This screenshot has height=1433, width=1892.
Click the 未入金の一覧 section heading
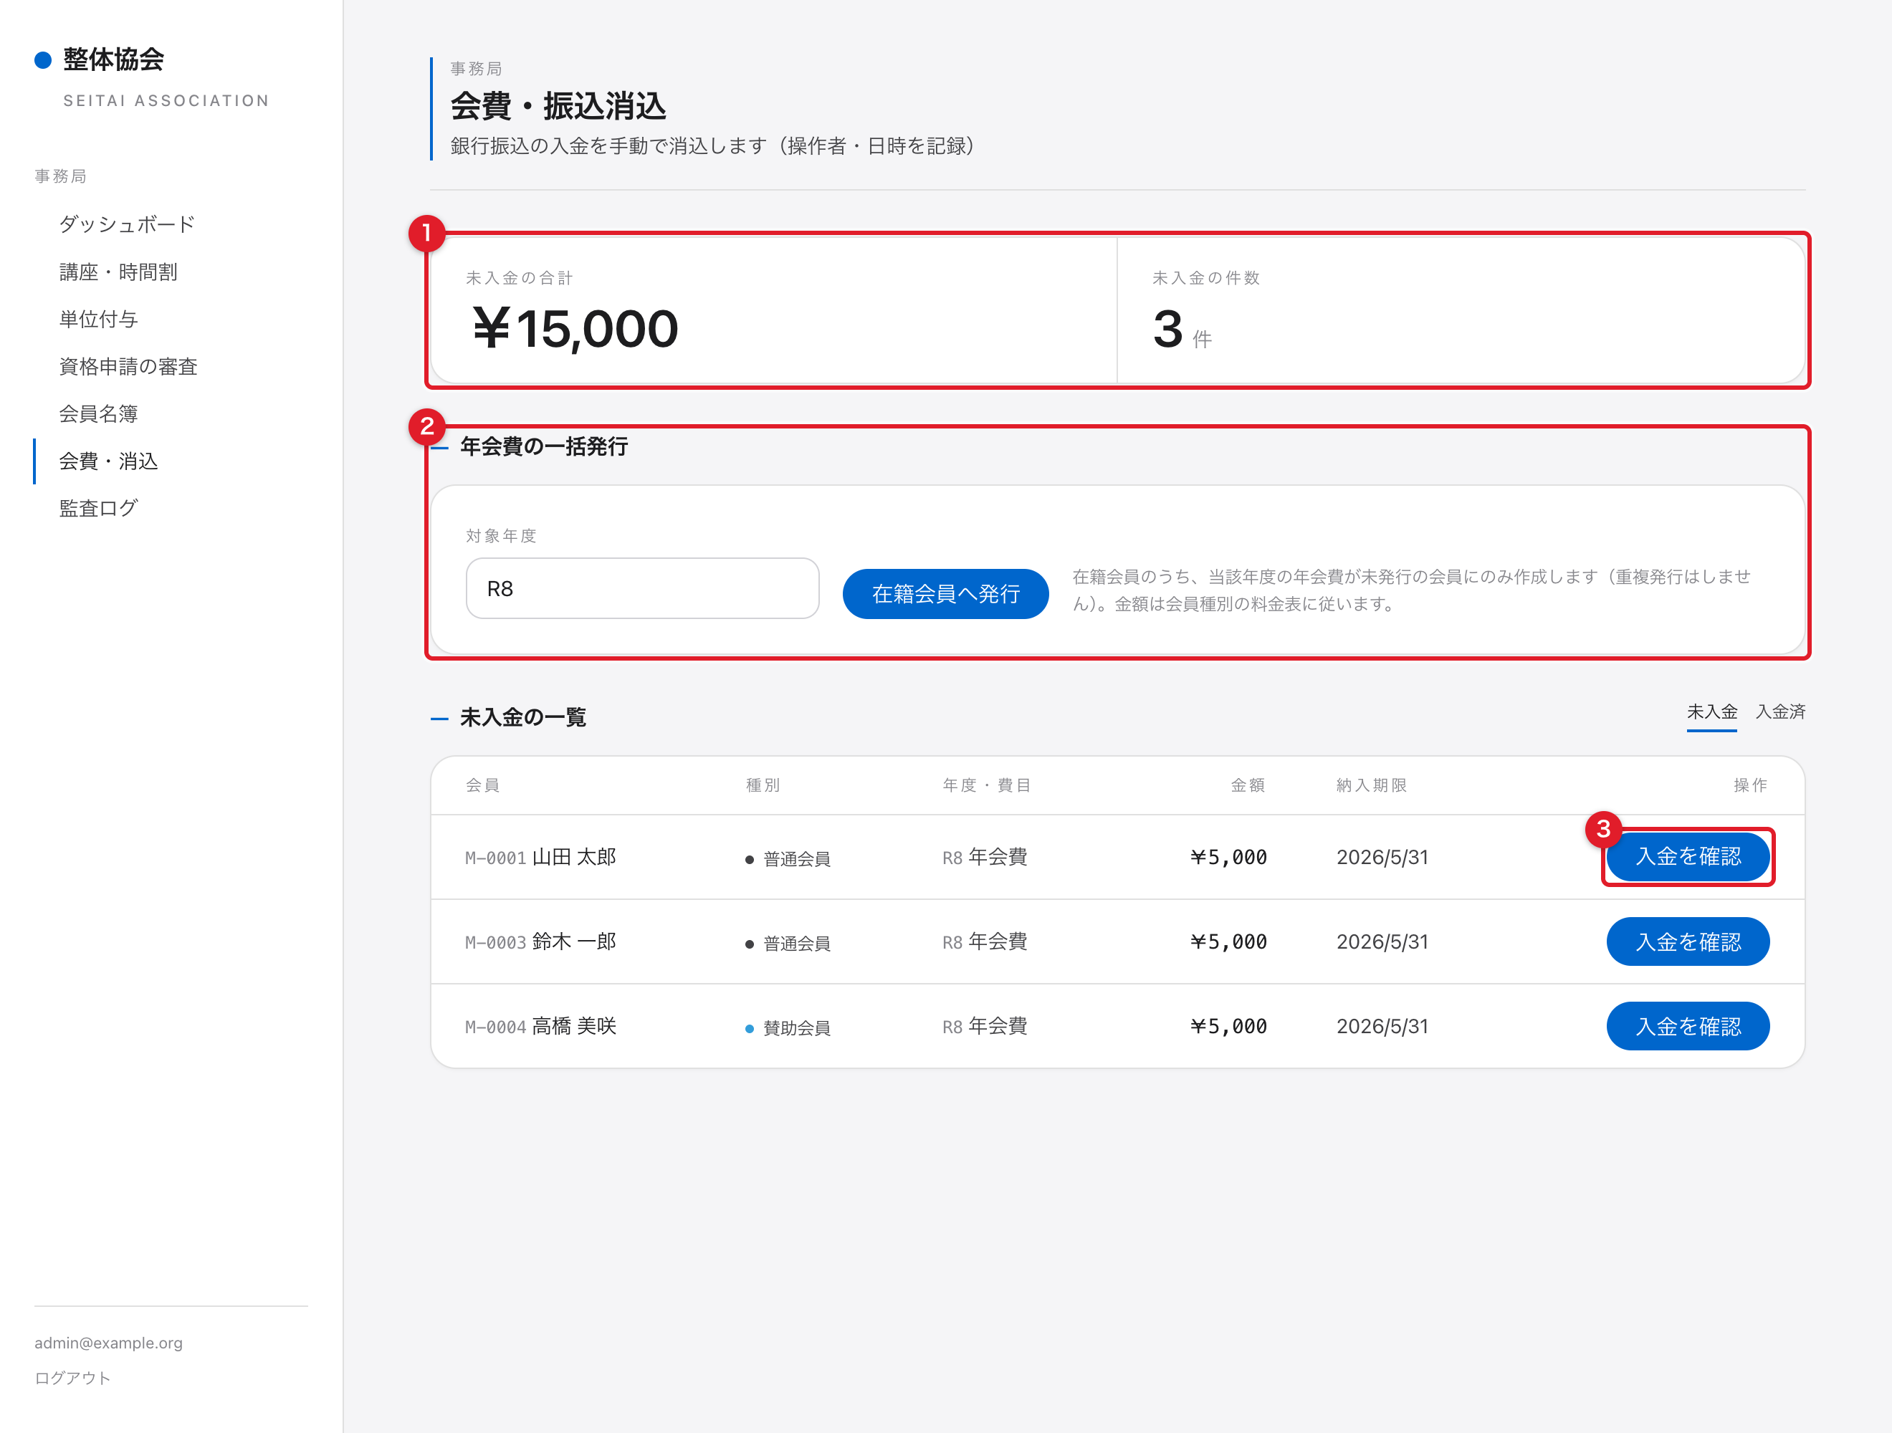click(x=522, y=717)
